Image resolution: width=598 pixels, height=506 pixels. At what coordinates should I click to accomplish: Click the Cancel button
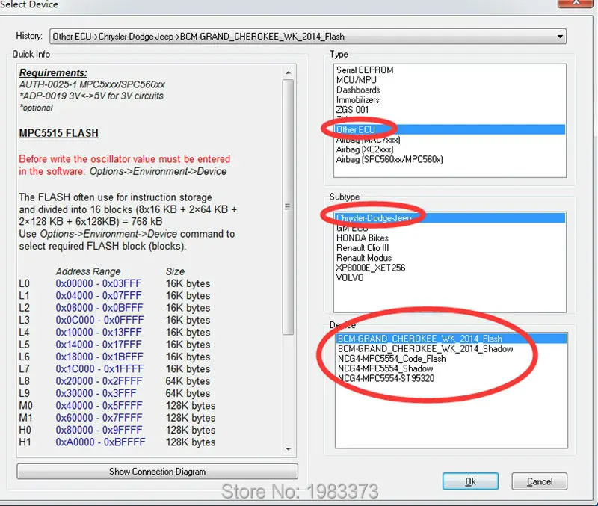pyautogui.click(x=539, y=481)
